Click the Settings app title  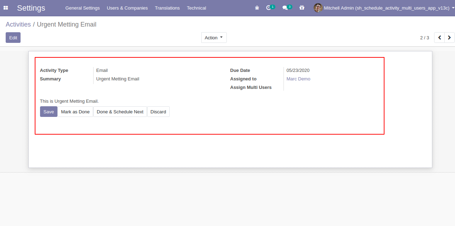(31, 8)
